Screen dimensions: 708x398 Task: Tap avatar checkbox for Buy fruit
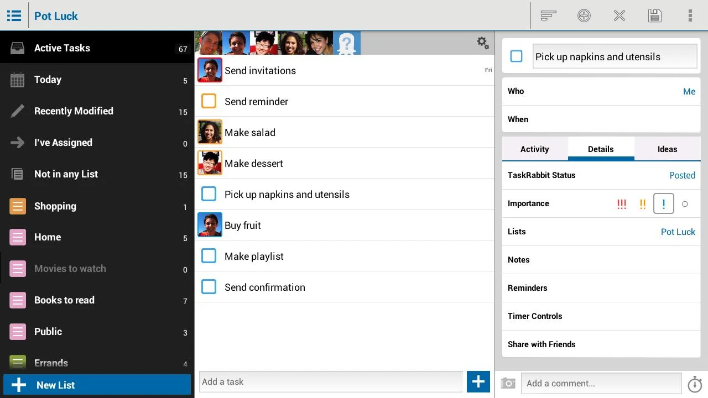point(210,225)
